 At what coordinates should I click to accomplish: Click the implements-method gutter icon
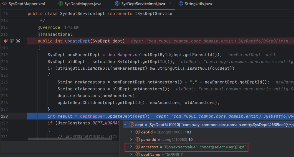coord(12,41)
